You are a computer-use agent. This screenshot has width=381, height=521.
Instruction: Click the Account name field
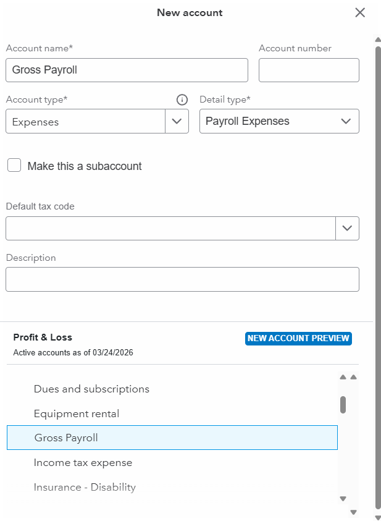[x=127, y=70]
